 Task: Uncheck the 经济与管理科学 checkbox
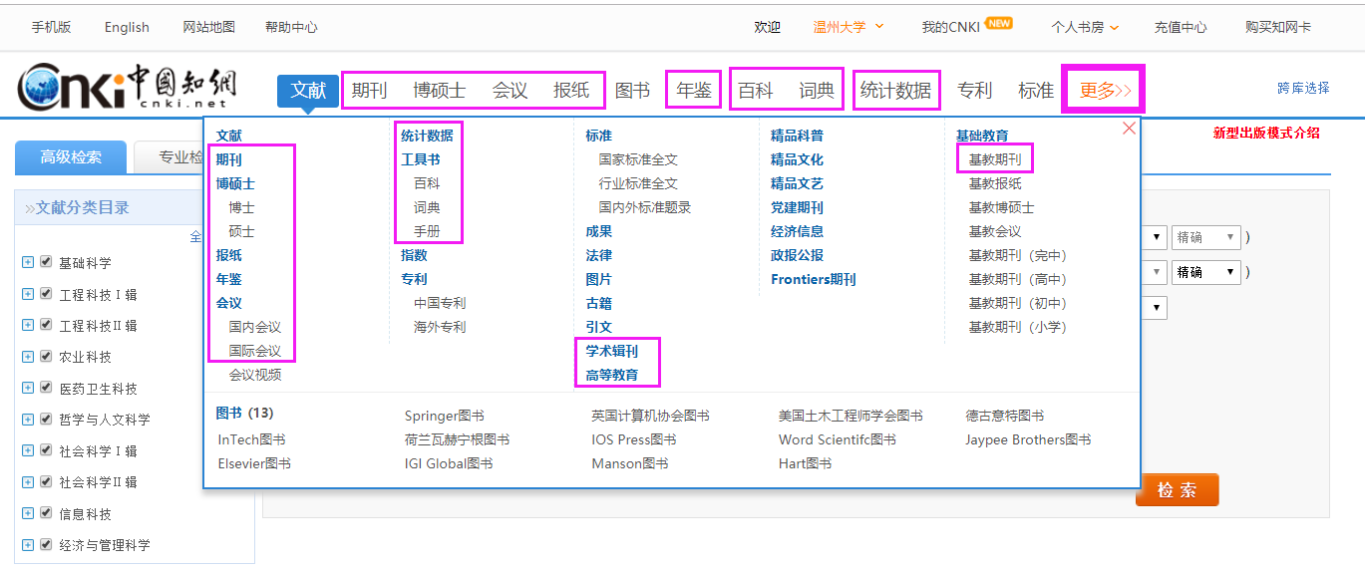point(46,545)
